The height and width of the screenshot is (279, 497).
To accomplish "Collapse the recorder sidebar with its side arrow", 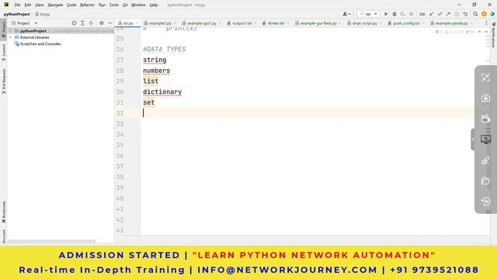I will click(473, 139).
